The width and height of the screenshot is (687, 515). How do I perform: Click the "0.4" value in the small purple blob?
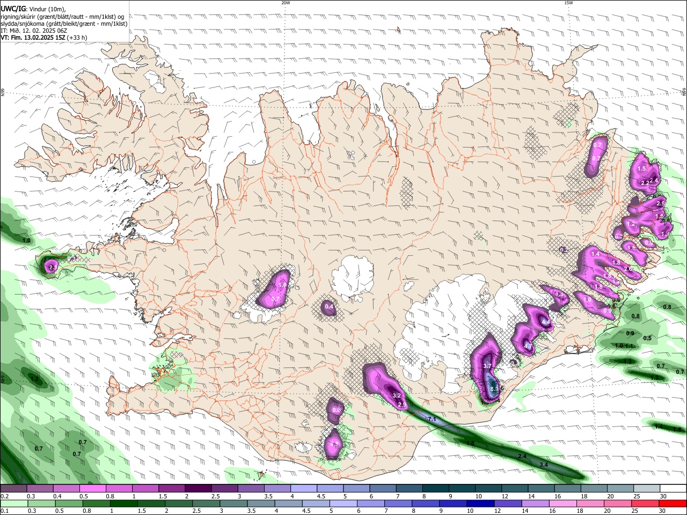click(329, 307)
